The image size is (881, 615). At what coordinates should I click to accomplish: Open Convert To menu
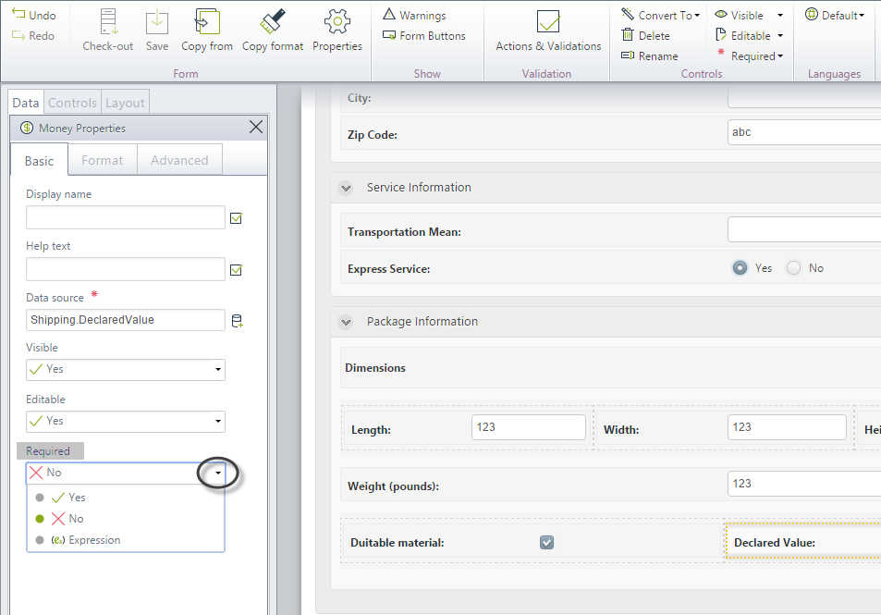(x=661, y=15)
